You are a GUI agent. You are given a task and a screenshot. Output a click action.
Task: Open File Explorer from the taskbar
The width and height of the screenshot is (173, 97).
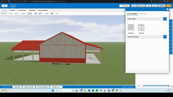point(85,91)
